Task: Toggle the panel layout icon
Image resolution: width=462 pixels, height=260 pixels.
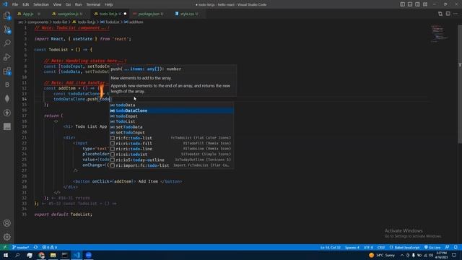Action: point(410,4)
